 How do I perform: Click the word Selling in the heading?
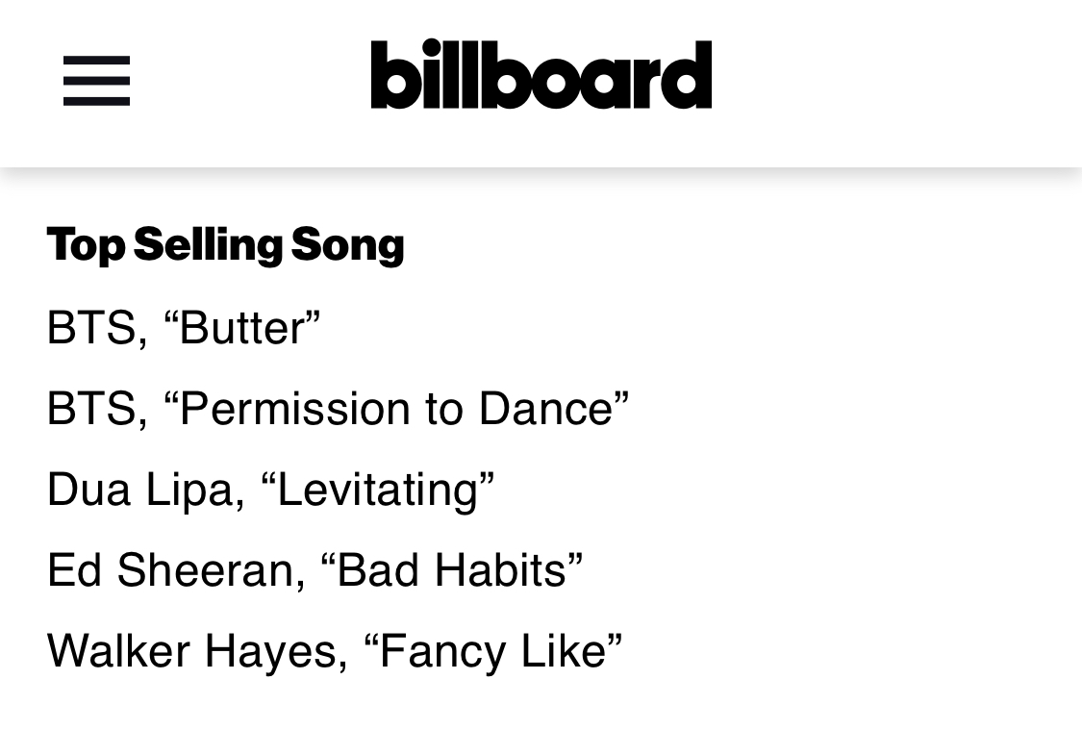click(209, 245)
